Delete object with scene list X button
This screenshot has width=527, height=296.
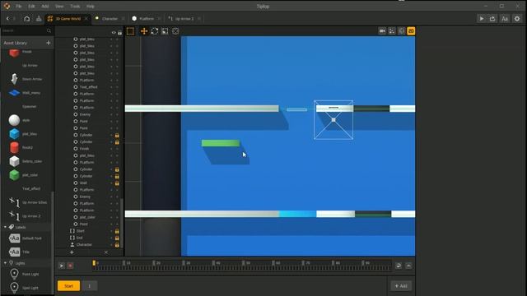[106, 252]
